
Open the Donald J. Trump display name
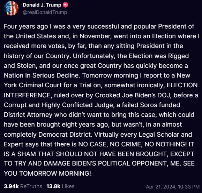click(x=42, y=5)
